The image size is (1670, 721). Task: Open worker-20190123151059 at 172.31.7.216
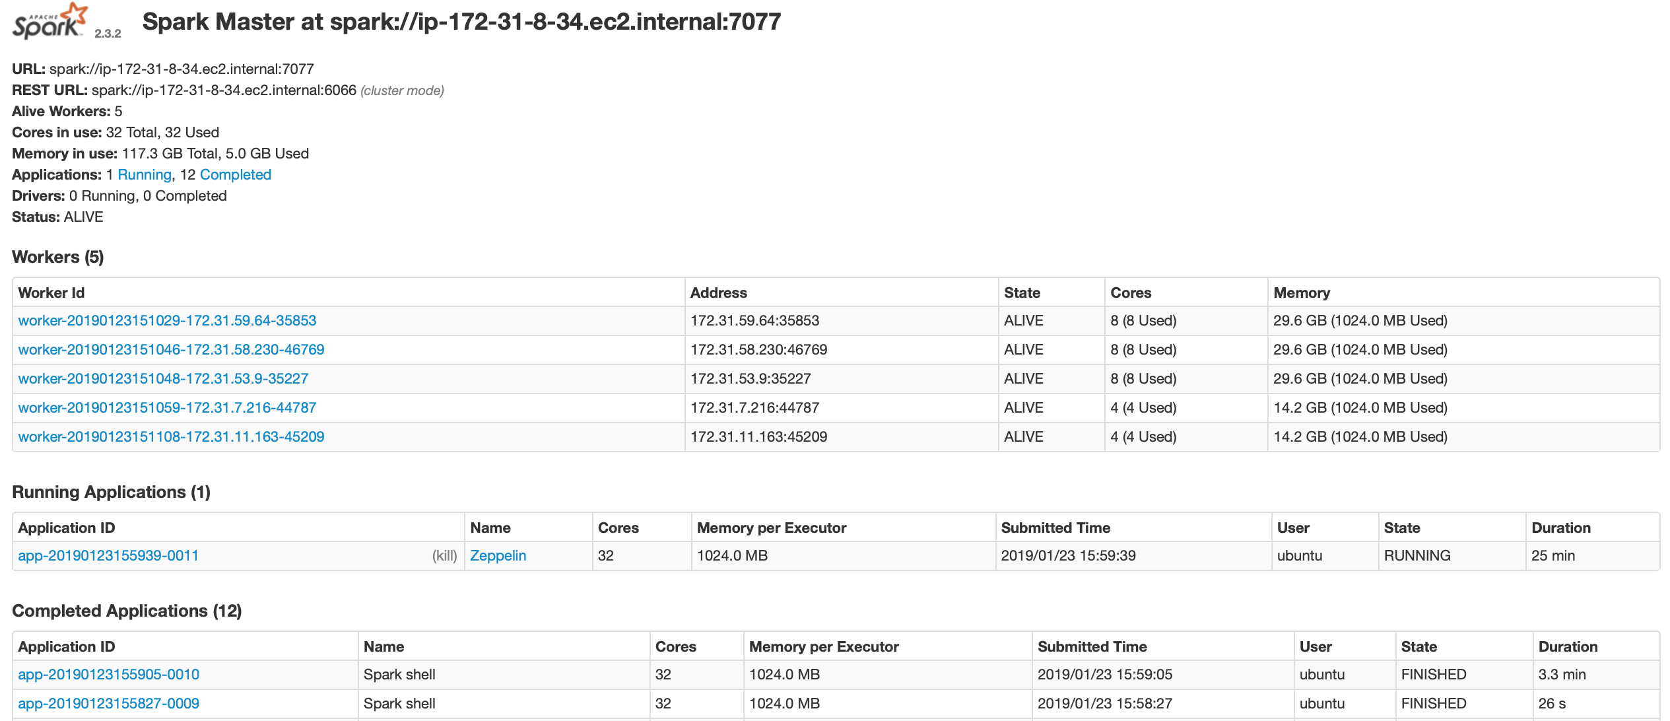[167, 408]
